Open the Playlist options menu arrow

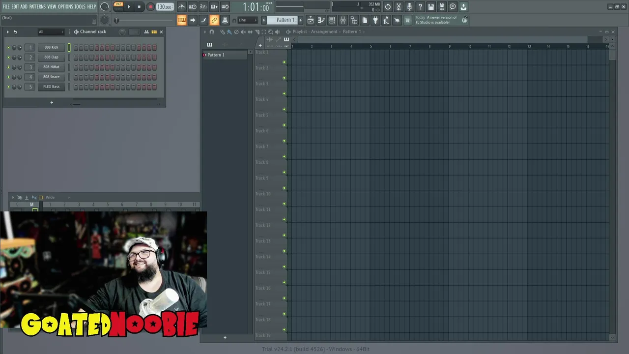pos(205,32)
